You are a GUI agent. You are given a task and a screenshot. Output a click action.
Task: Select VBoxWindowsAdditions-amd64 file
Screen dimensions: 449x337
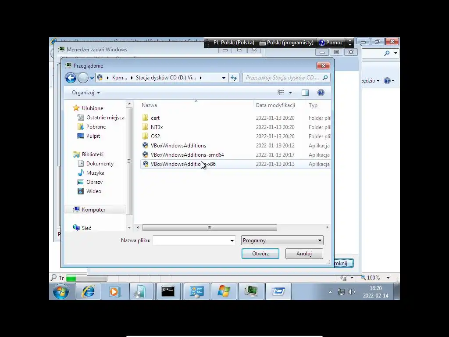(x=187, y=155)
